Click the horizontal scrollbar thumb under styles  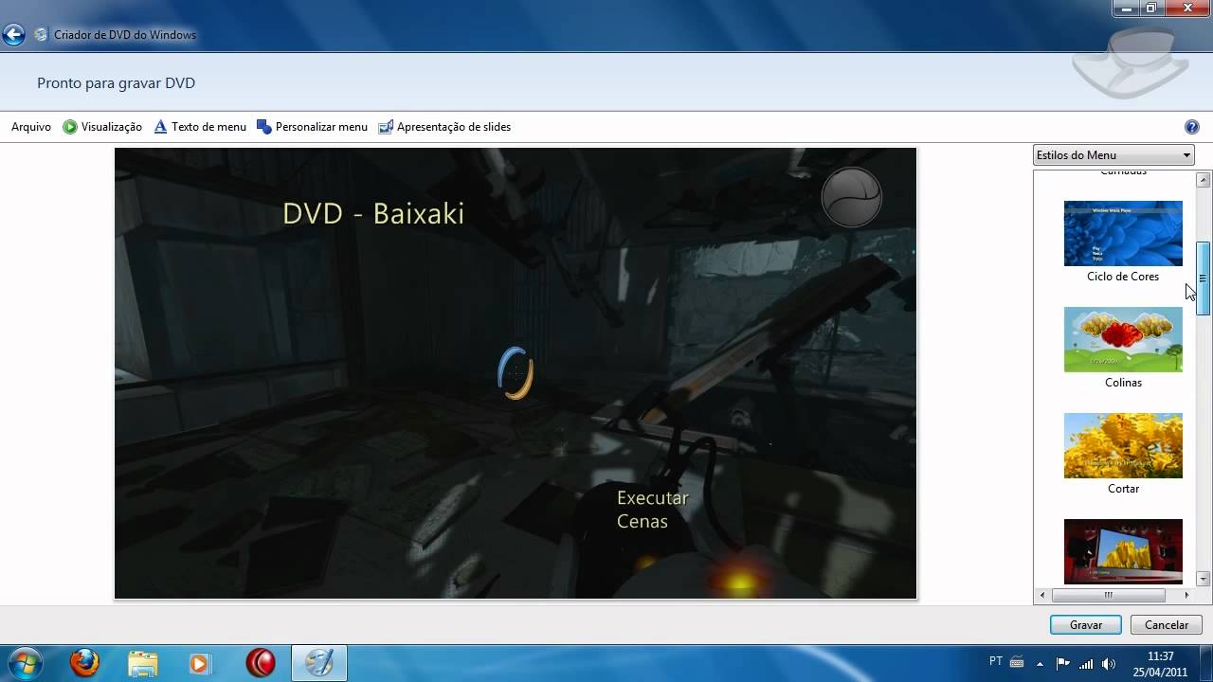[x=1108, y=596]
